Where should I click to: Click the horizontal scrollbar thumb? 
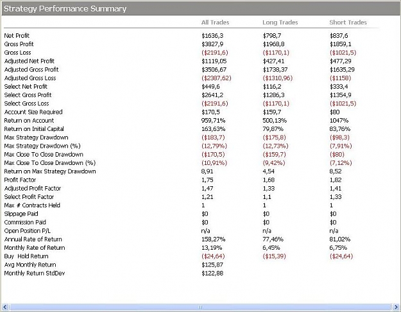point(200,307)
